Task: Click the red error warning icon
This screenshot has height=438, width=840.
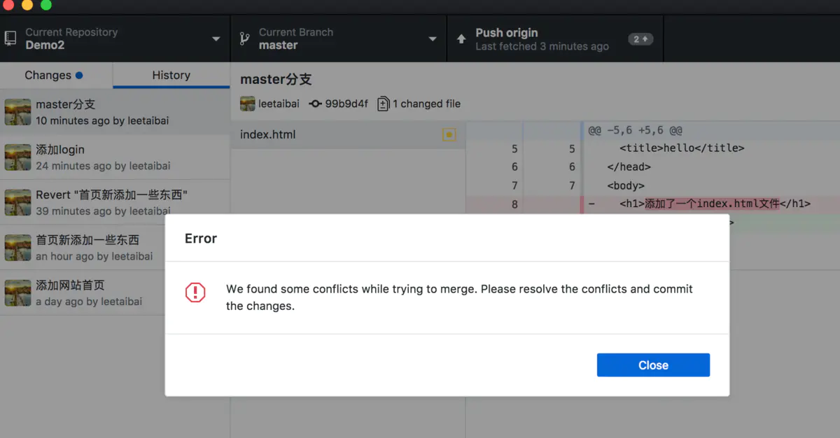Action: [195, 293]
